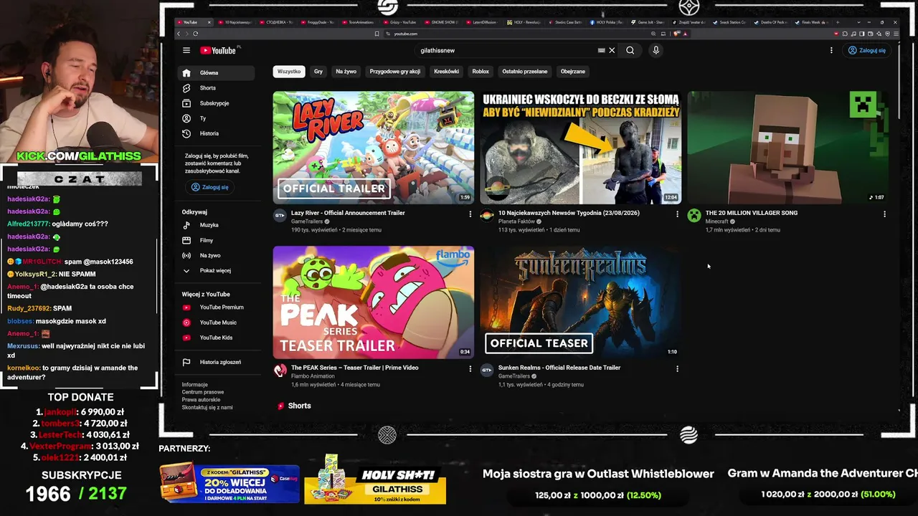Browse Filmy under Odkrywaj
918x516 pixels.
coord(215,240)
